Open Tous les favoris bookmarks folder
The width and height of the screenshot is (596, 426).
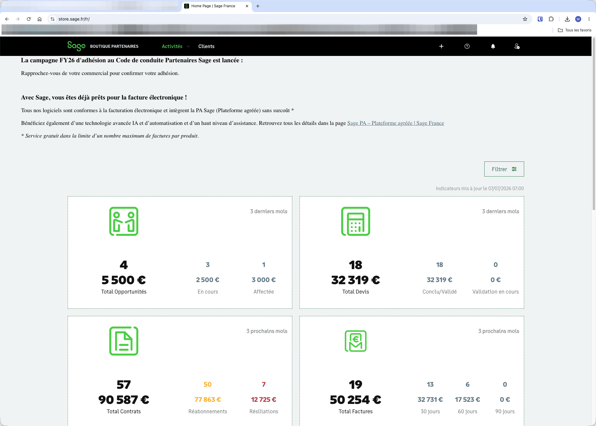[575, 30]
